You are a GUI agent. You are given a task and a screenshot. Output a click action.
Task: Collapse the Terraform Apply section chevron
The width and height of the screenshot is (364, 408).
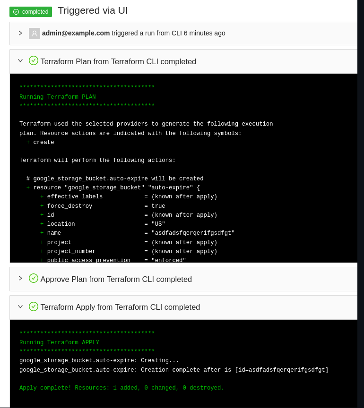click(x=20, y=306)
